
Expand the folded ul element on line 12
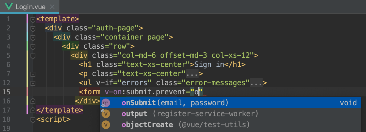tap(33, 83)
